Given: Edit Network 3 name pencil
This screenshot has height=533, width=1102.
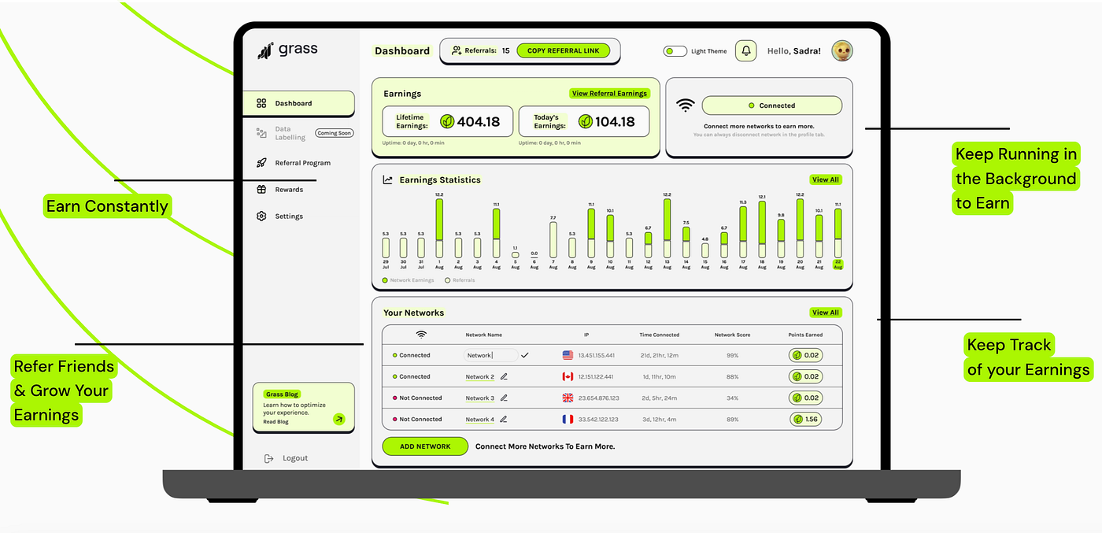Looking at the screenshot, I should 504,398.
